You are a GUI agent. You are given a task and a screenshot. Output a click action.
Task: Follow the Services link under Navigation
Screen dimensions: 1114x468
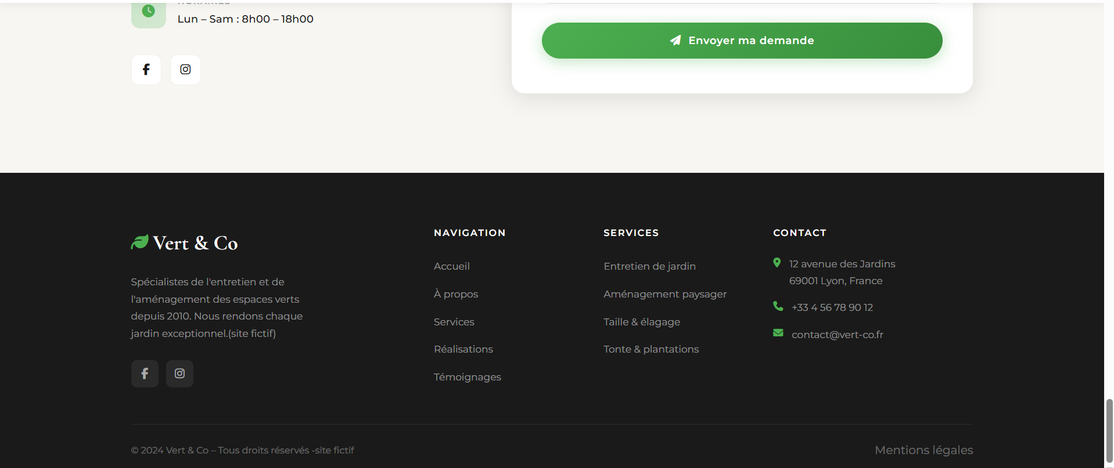tap(454, 322)
